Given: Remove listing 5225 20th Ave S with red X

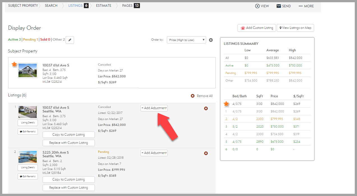Looking at the screenshot, I should point(206,153).
